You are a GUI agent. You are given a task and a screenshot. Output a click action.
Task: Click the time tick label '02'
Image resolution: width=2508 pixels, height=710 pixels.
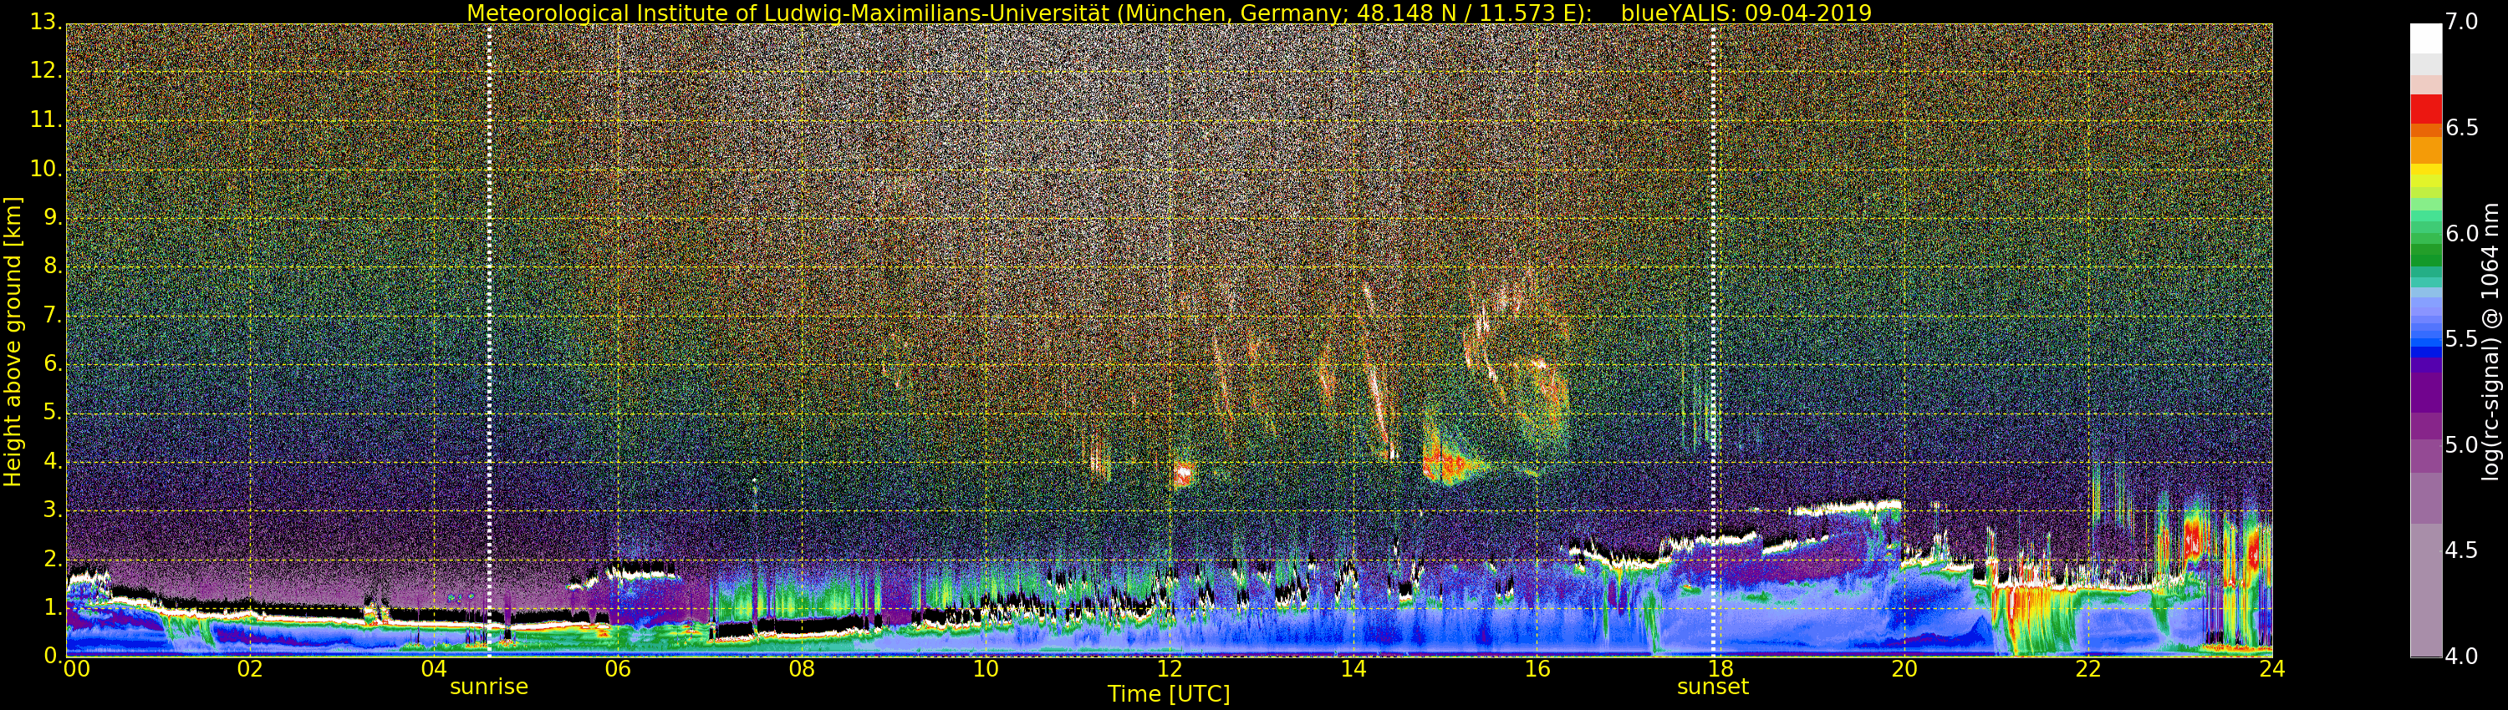click(x=250, y=668)
